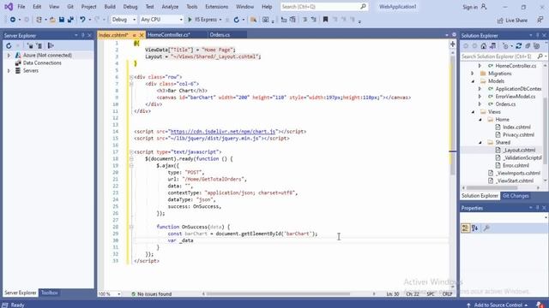Collapse the Views folder
Screen dimensions: 549x308
(x=473, y=112)
